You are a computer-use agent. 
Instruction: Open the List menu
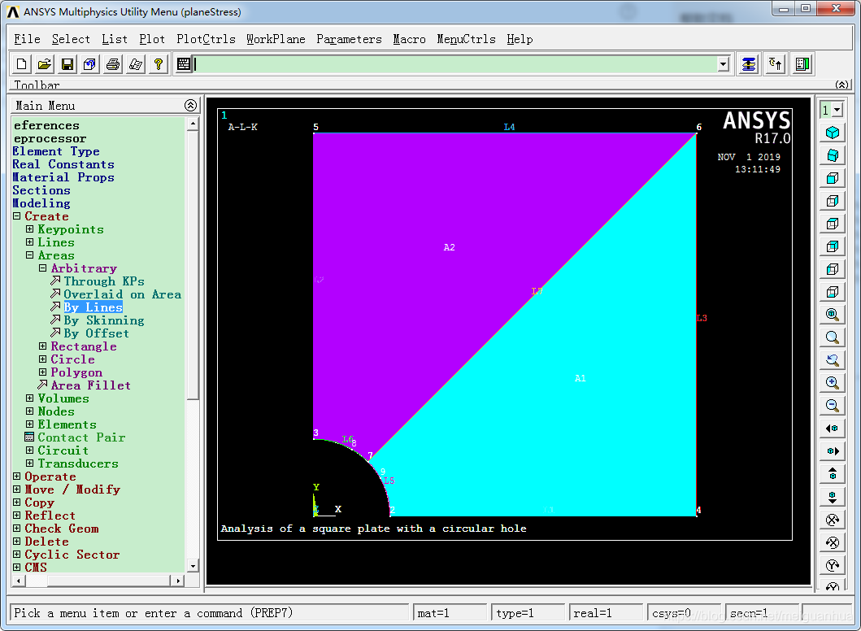115,39
